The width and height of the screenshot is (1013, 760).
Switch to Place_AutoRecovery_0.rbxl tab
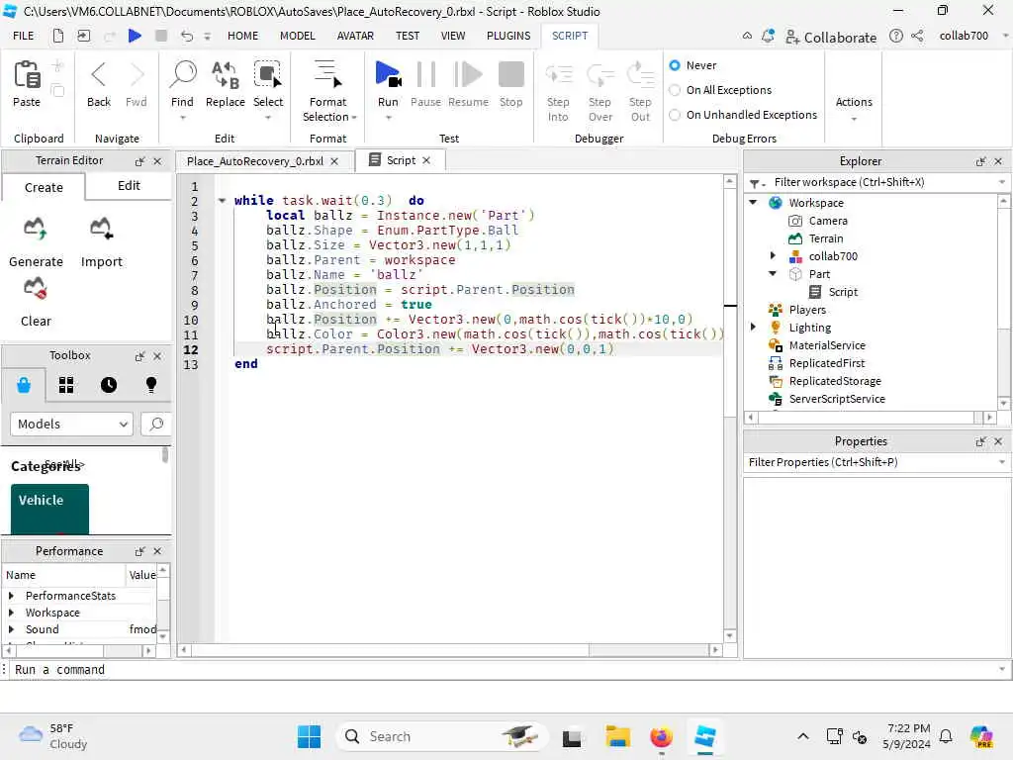click(x=255, y=161)
